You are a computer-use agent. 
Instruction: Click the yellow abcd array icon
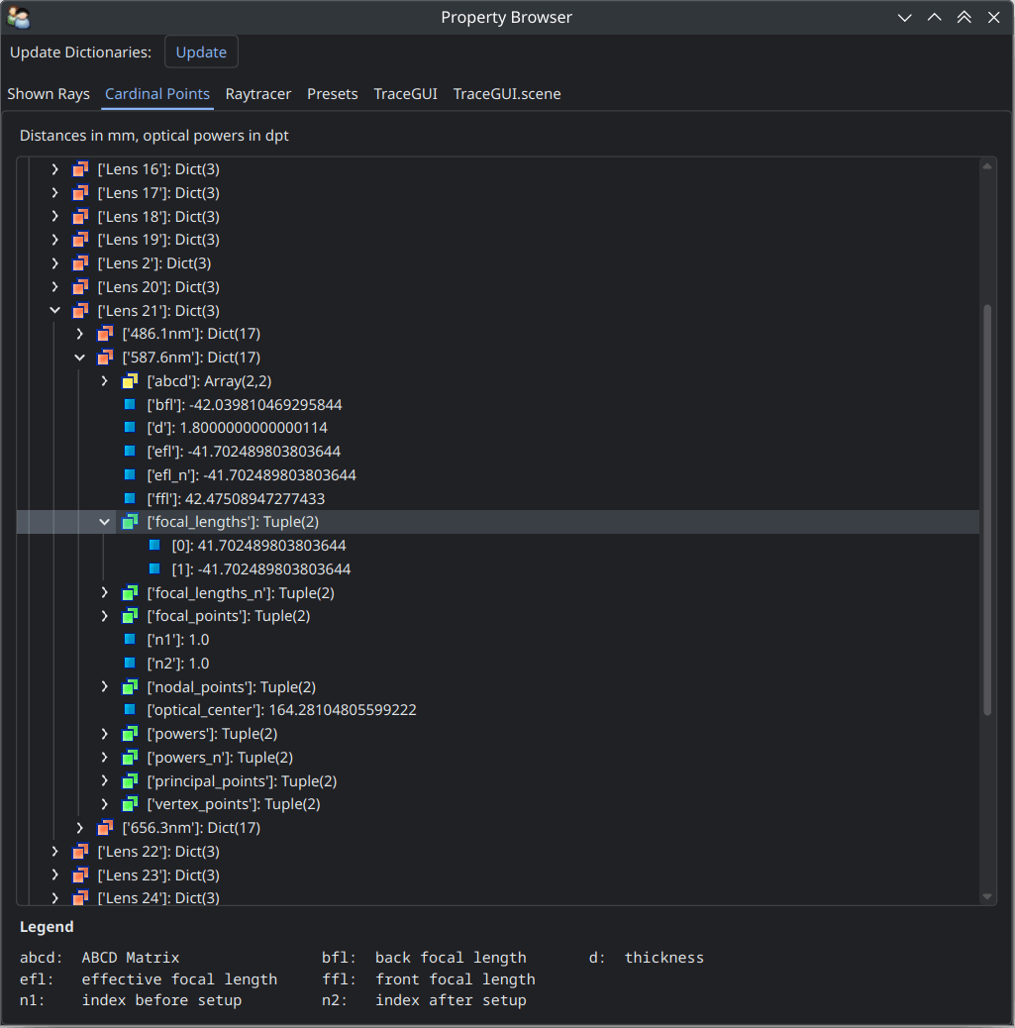click(130, 381)
